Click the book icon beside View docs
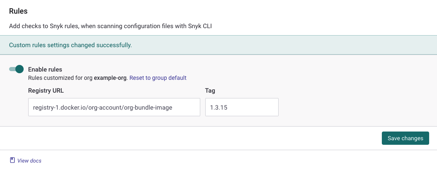This screenshot has height=170, width=437. (12, 160)
